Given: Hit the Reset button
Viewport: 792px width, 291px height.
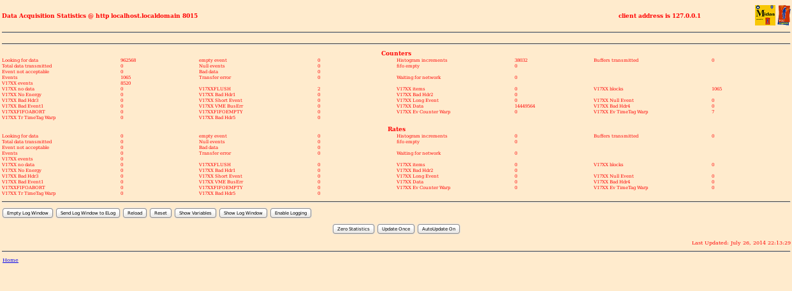Looking at the screenshot, I should [161, 213].
